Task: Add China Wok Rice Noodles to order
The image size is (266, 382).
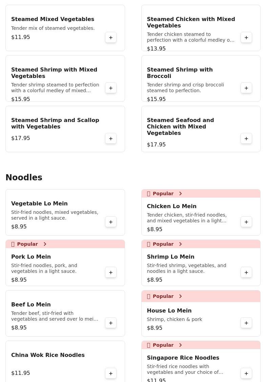Action: 111,373
